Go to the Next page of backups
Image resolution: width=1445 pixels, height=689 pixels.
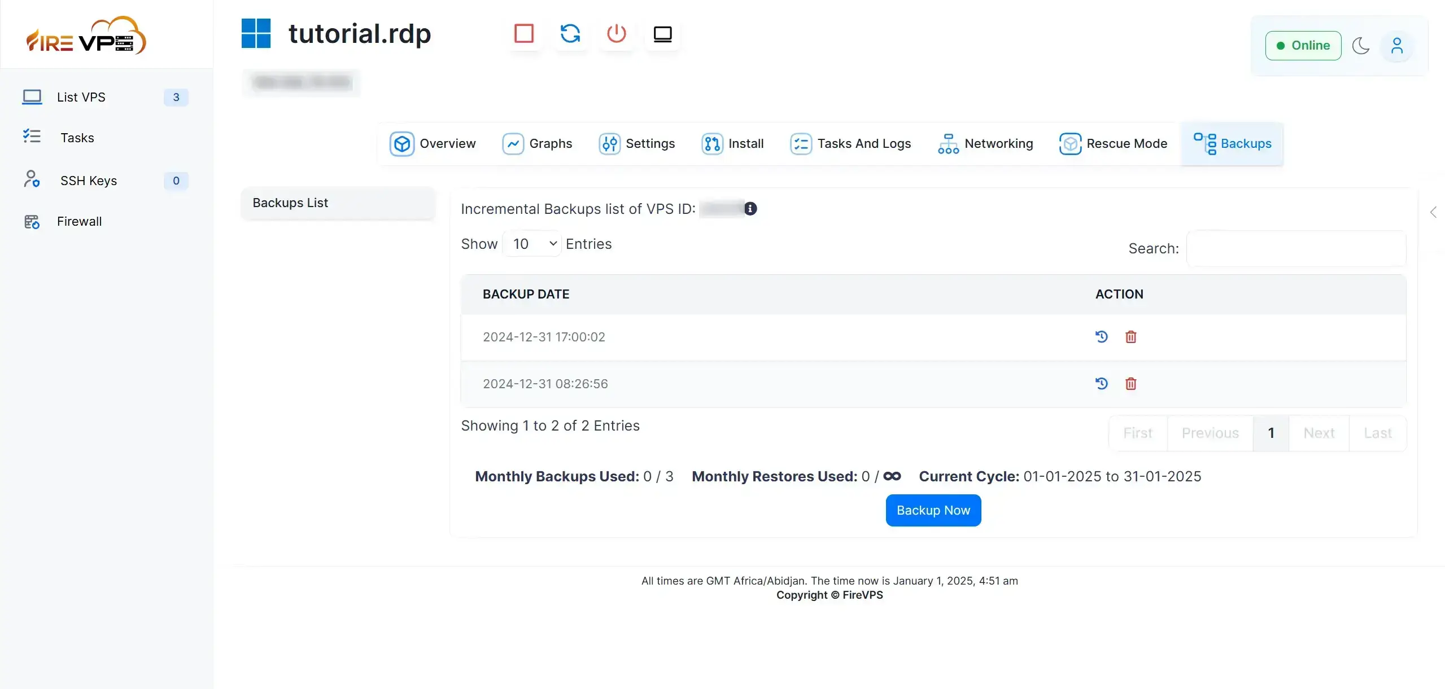click(1319, 433)
